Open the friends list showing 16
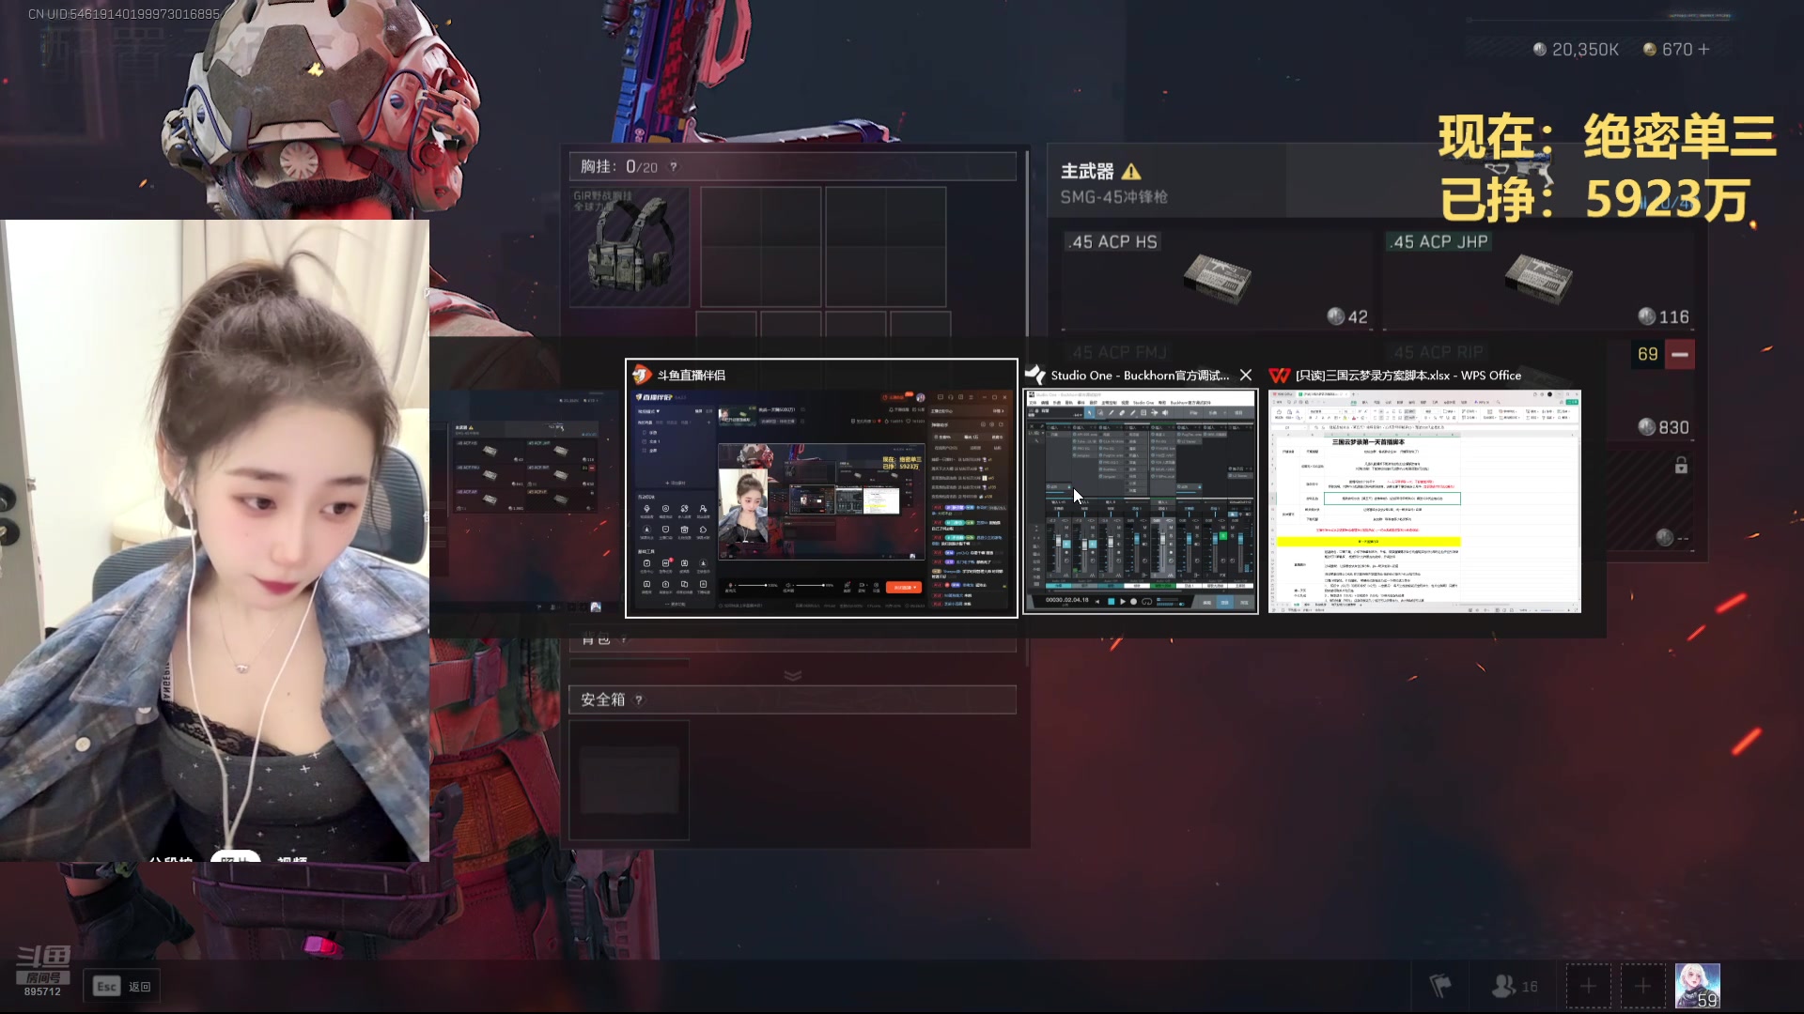Screen dimensions: 1804x1014 (1515, 986)
